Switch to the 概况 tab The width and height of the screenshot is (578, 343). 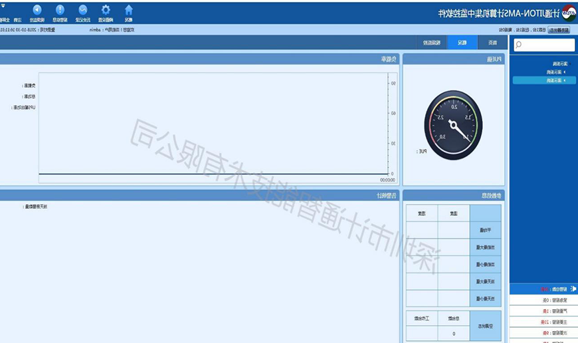(x=462, y=43)
